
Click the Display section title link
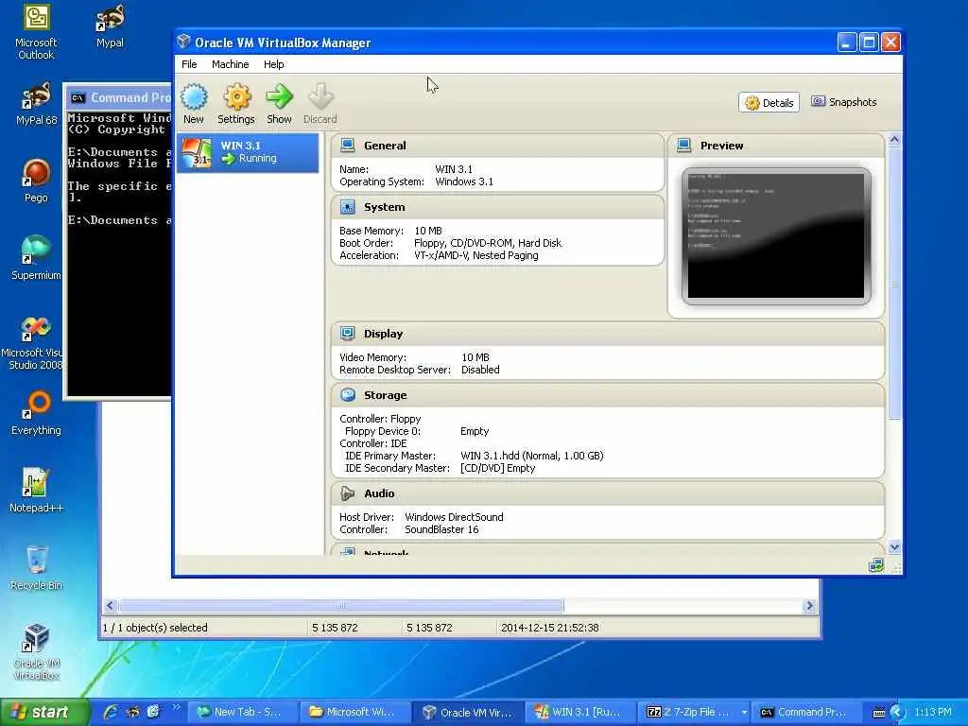tap(383, 334)
